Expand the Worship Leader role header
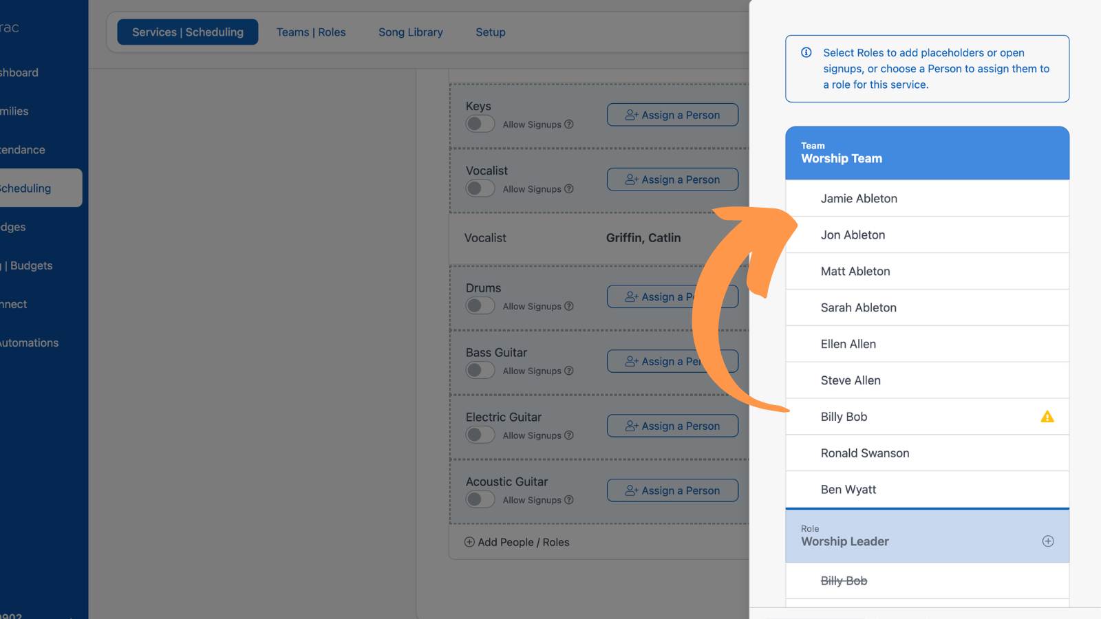This screenshot has height=619, width=1101. [927, 536]
